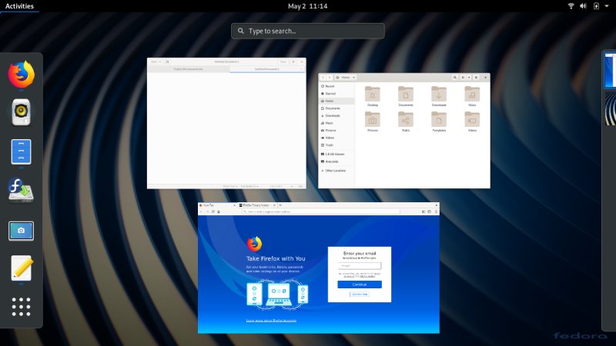
Task: Open the May 2 11:14 clock menu
Action: coord(307,6)
